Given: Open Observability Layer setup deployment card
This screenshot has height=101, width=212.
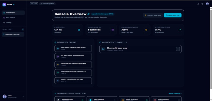Looking at the screenshot, I should click(140, 49).
